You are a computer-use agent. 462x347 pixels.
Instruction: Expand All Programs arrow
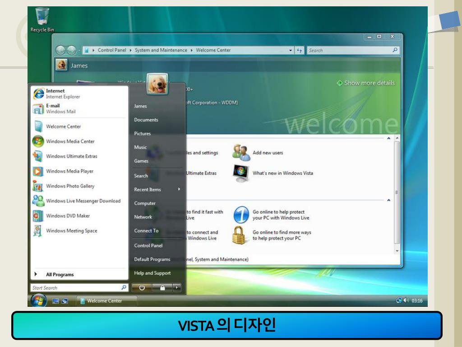point(36,274)
